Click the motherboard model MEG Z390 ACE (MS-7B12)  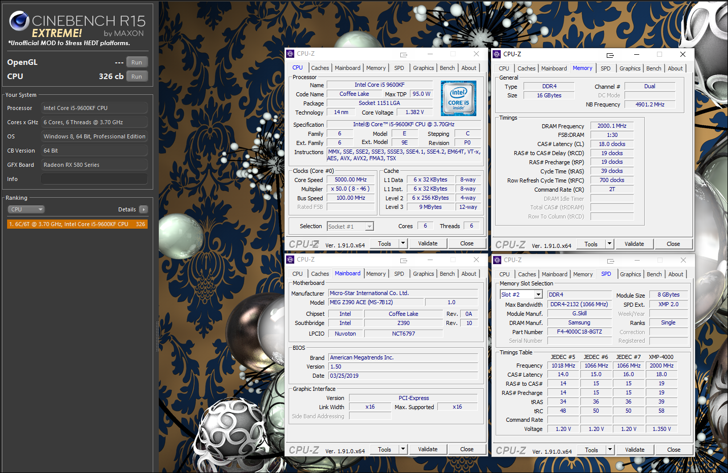[x=376, y=302]
